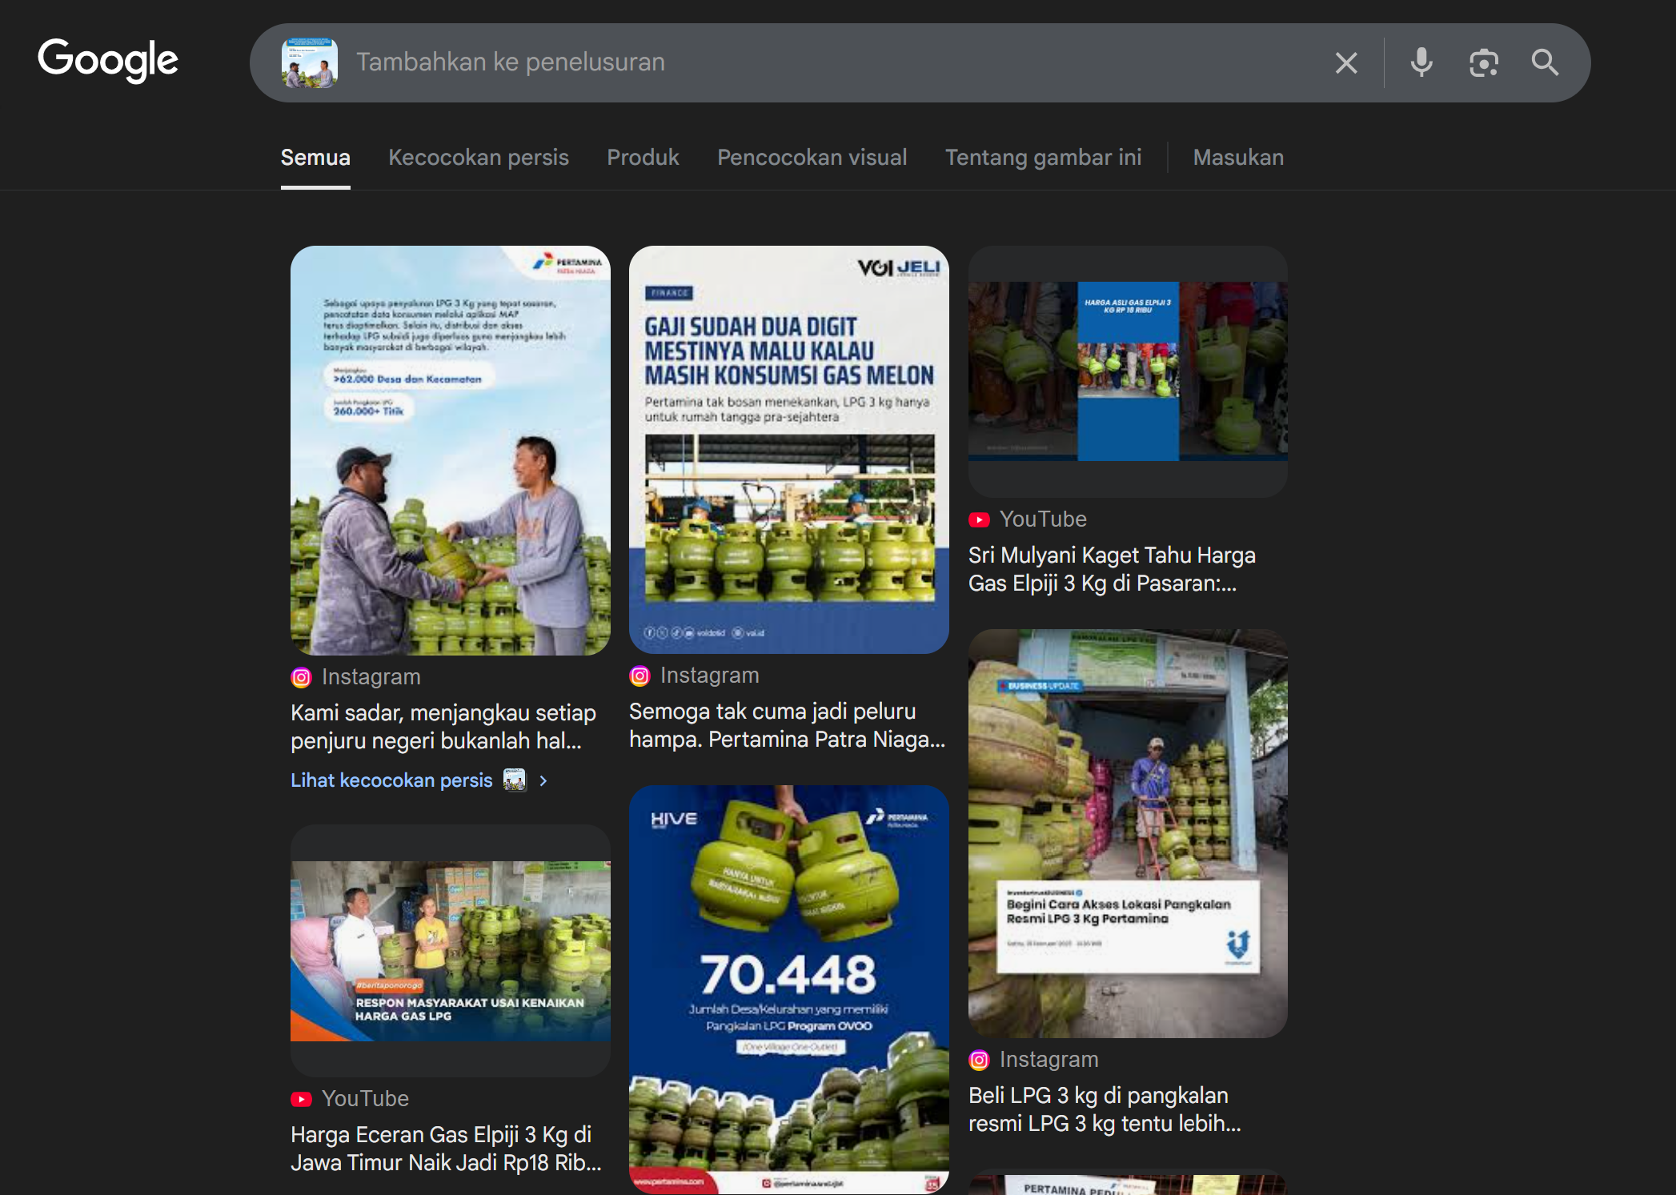Click the Instagram source label under VOI image
Viewport: 1676px width, 1195px height.
(x=709, y=676)
